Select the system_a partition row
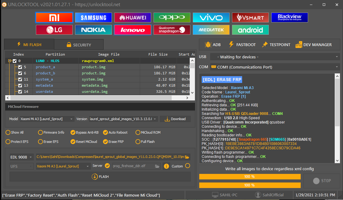The height and width of the screenshot is (200, 343). point(97,79)
